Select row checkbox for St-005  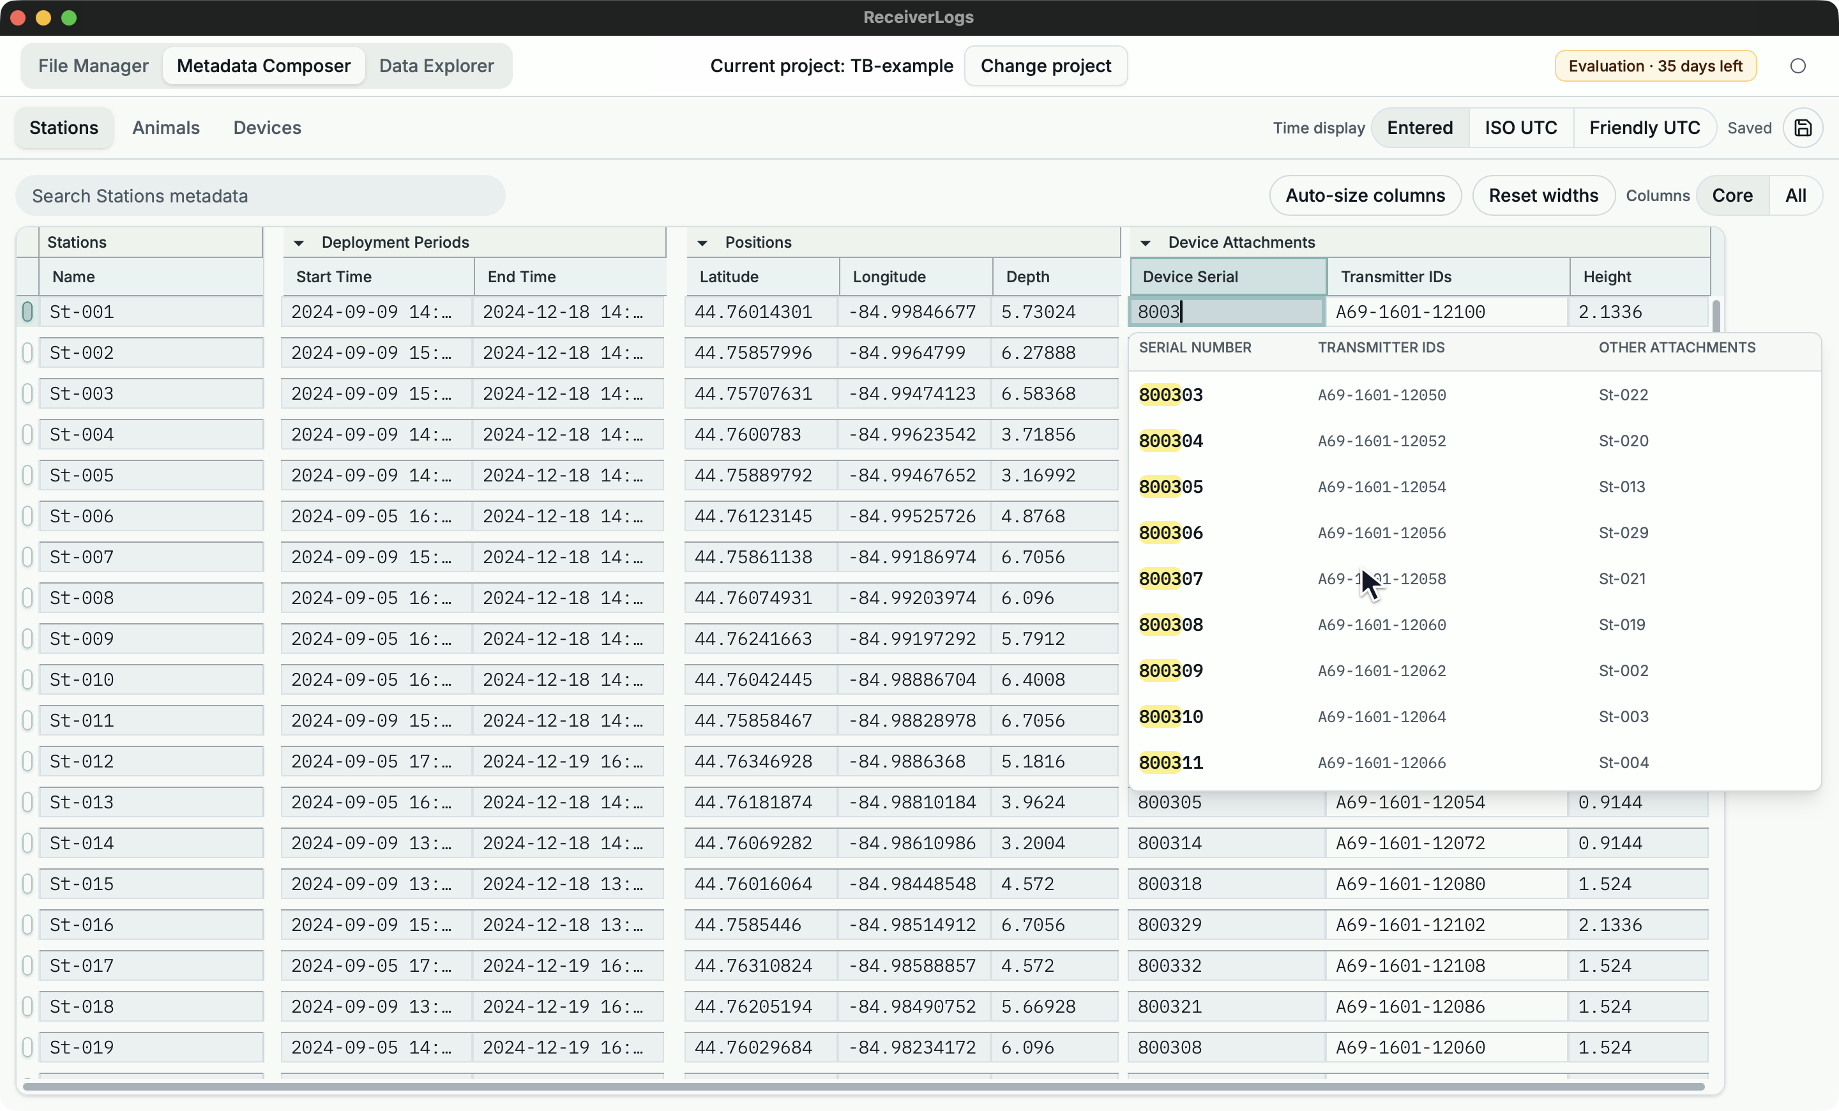tap(27, 475)
